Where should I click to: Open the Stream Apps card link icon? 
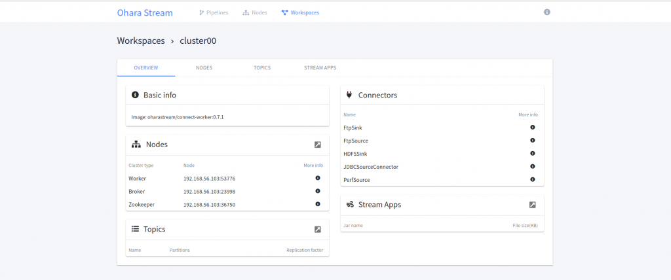click(x=533, y=205)
